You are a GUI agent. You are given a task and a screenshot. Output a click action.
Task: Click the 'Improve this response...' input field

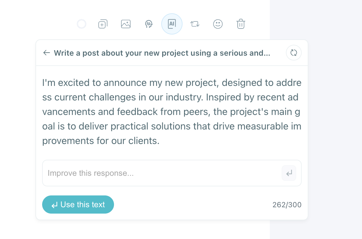coord(161,173)
